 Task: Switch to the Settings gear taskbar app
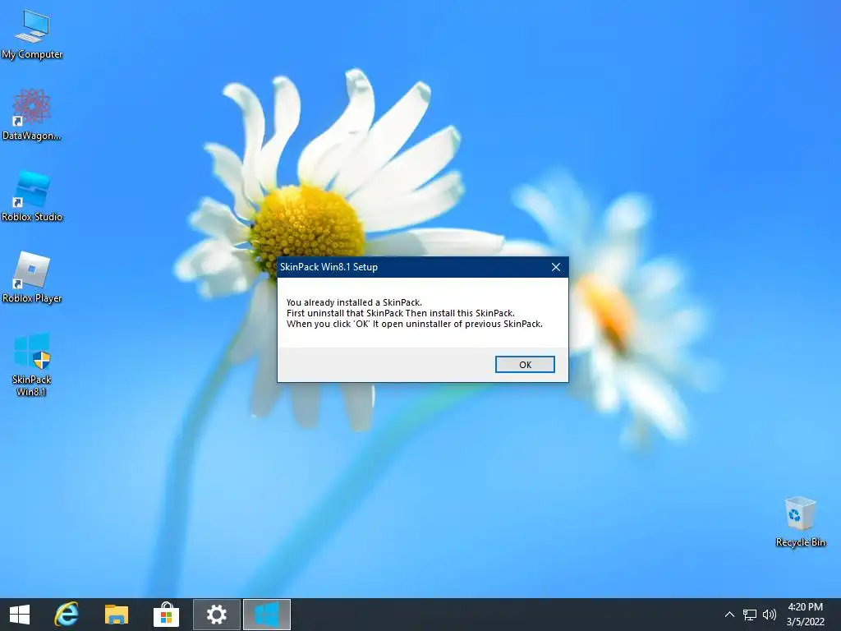pos(217,615)
